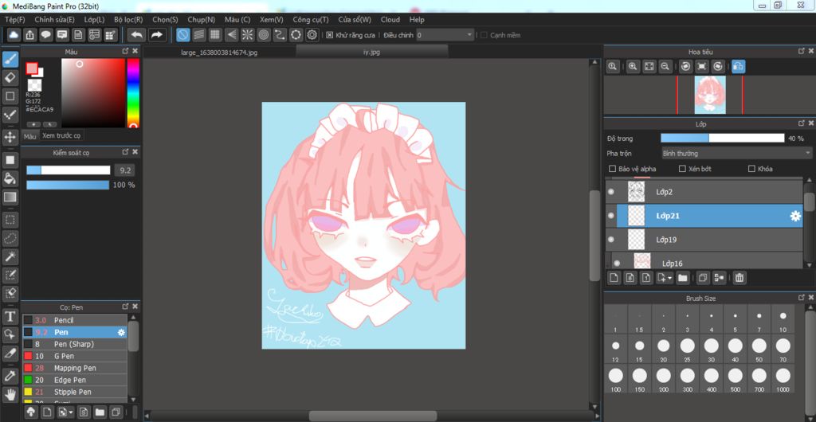The width and height of the screenshot is (816, 422).
Task: Click the hue color strip
Action: point(133,92)
